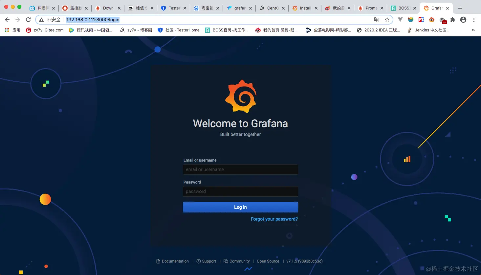Image resolution: width=481 pixels, height=275 pixels.
Task: Go back with browser back arrow
Action: point(7,20)
